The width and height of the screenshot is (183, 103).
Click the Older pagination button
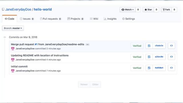(95, 84)
